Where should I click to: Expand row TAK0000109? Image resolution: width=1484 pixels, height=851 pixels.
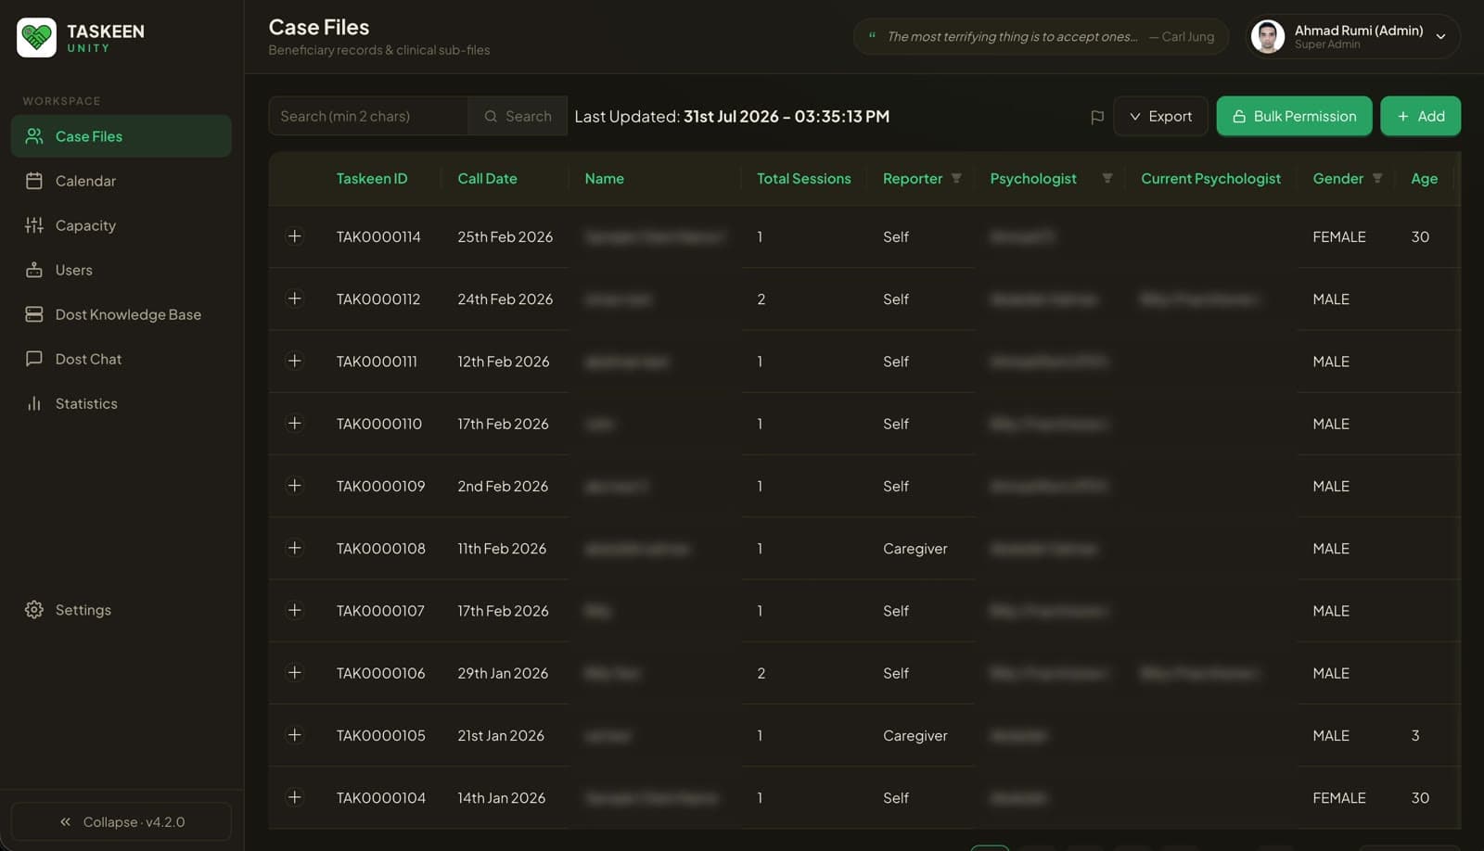tap(294, 486)
